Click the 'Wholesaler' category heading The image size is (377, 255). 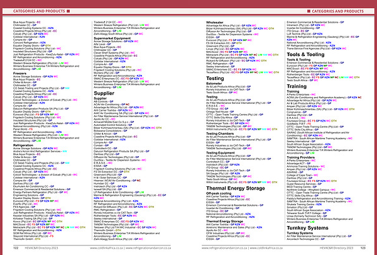point(214,23)
